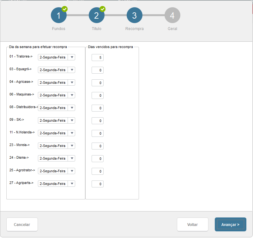The image size is (253, 238).
Task: Select the Agrotrator overdue days field
Action: tap(98, 171)
